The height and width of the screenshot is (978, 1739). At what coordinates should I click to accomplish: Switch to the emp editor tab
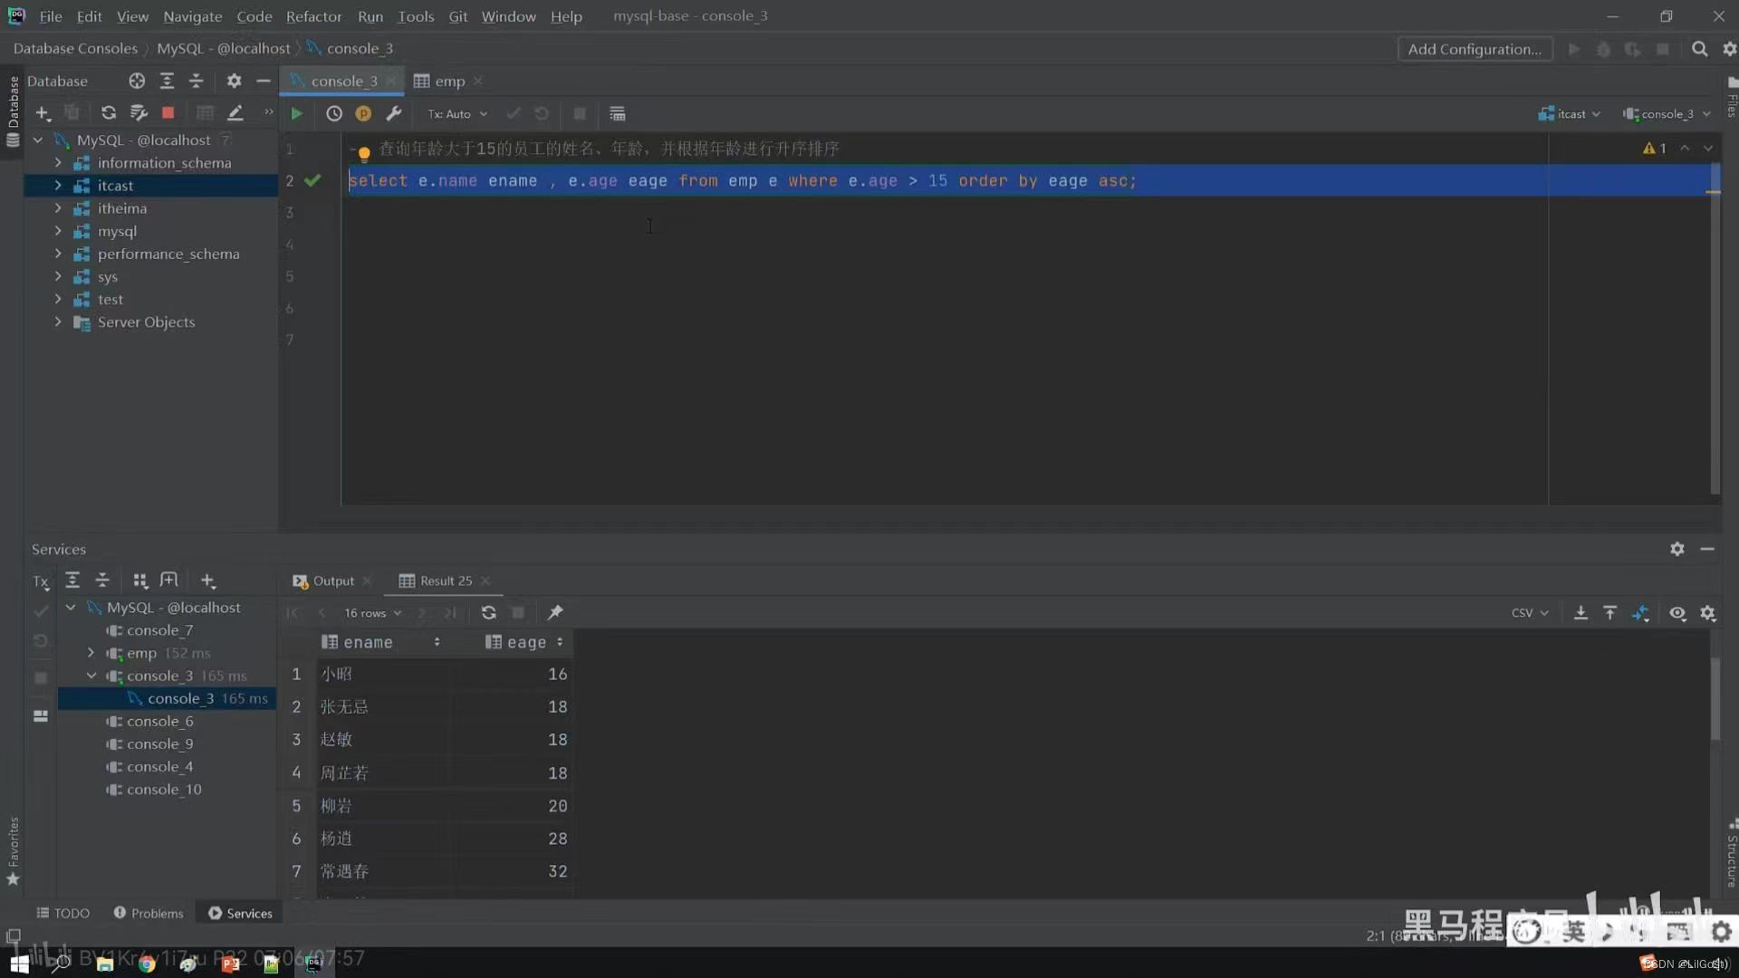pyautogui.click(x=448, y=81)
